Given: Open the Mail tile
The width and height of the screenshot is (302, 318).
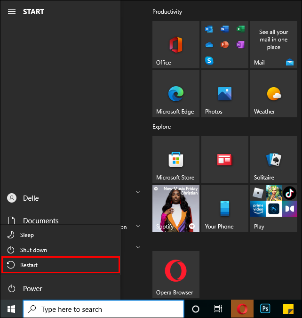Looking at the screenshot, I should tap(274, 45).
